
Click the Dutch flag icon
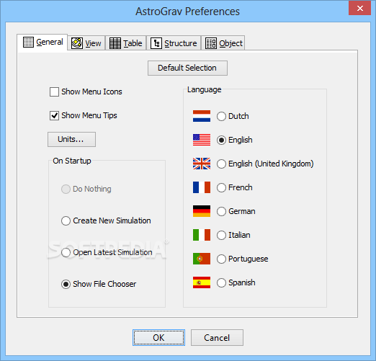[x=202, y=116]
